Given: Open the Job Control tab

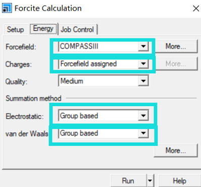Looking at the screenshot, I should (77, 30).
